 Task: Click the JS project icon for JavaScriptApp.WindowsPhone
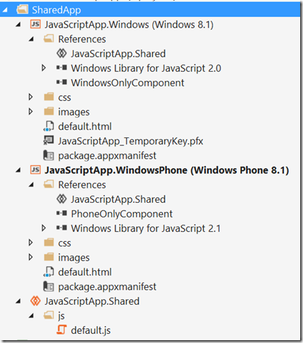coord(35,170)
